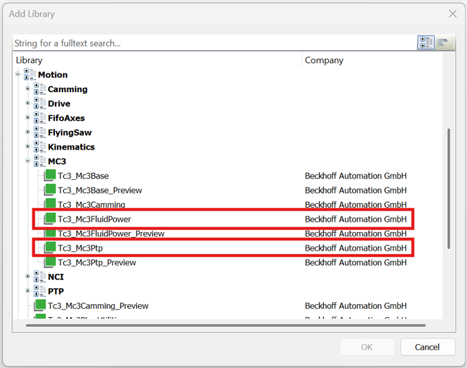Image resolution: width=467 pixels, height=368 pixels.
Task: Click the horizontal scrollbar thumb
Action: tap(225, 325)
